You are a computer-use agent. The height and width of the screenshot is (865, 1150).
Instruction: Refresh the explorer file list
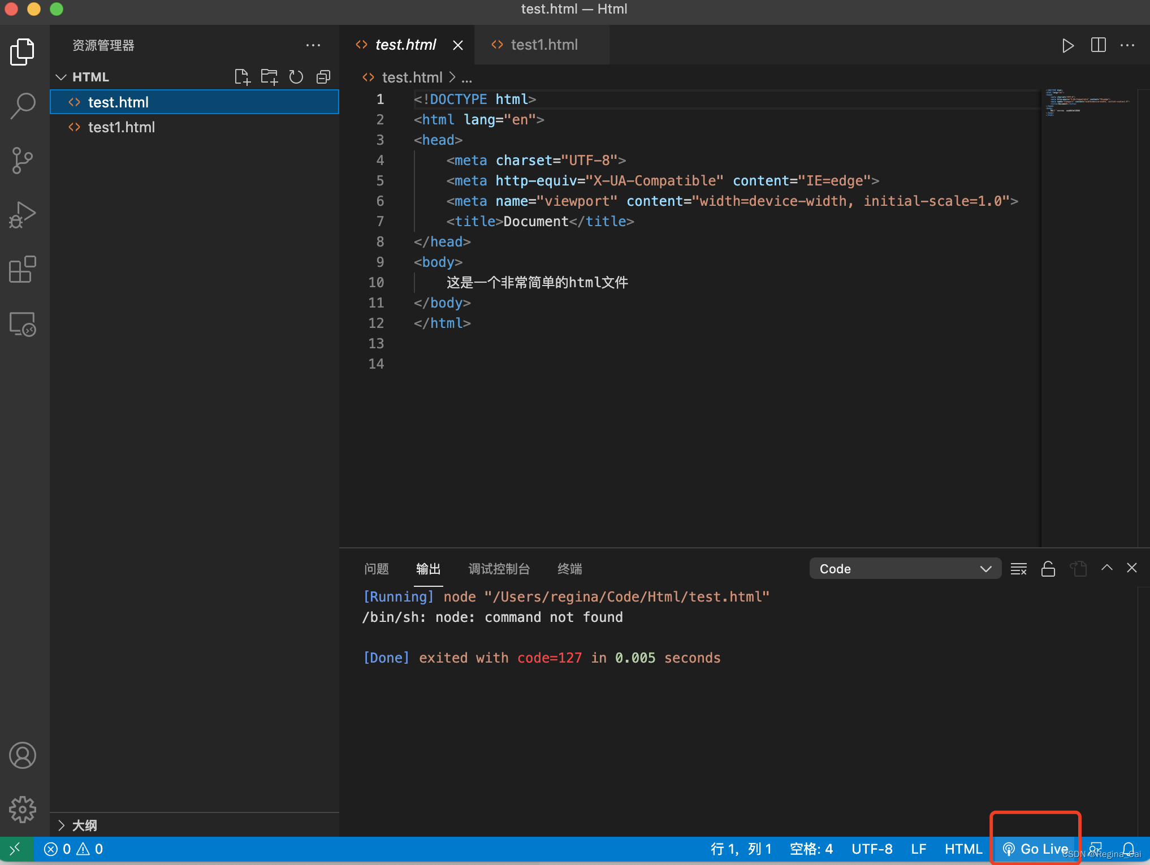[296, 77]
